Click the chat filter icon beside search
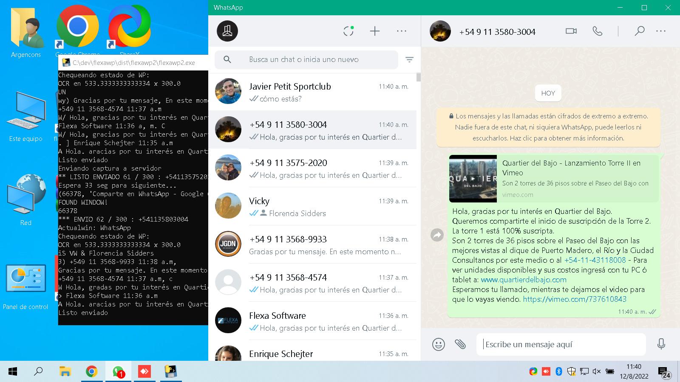This screenshot has width=680, height=382. click(x=409, y=60)
